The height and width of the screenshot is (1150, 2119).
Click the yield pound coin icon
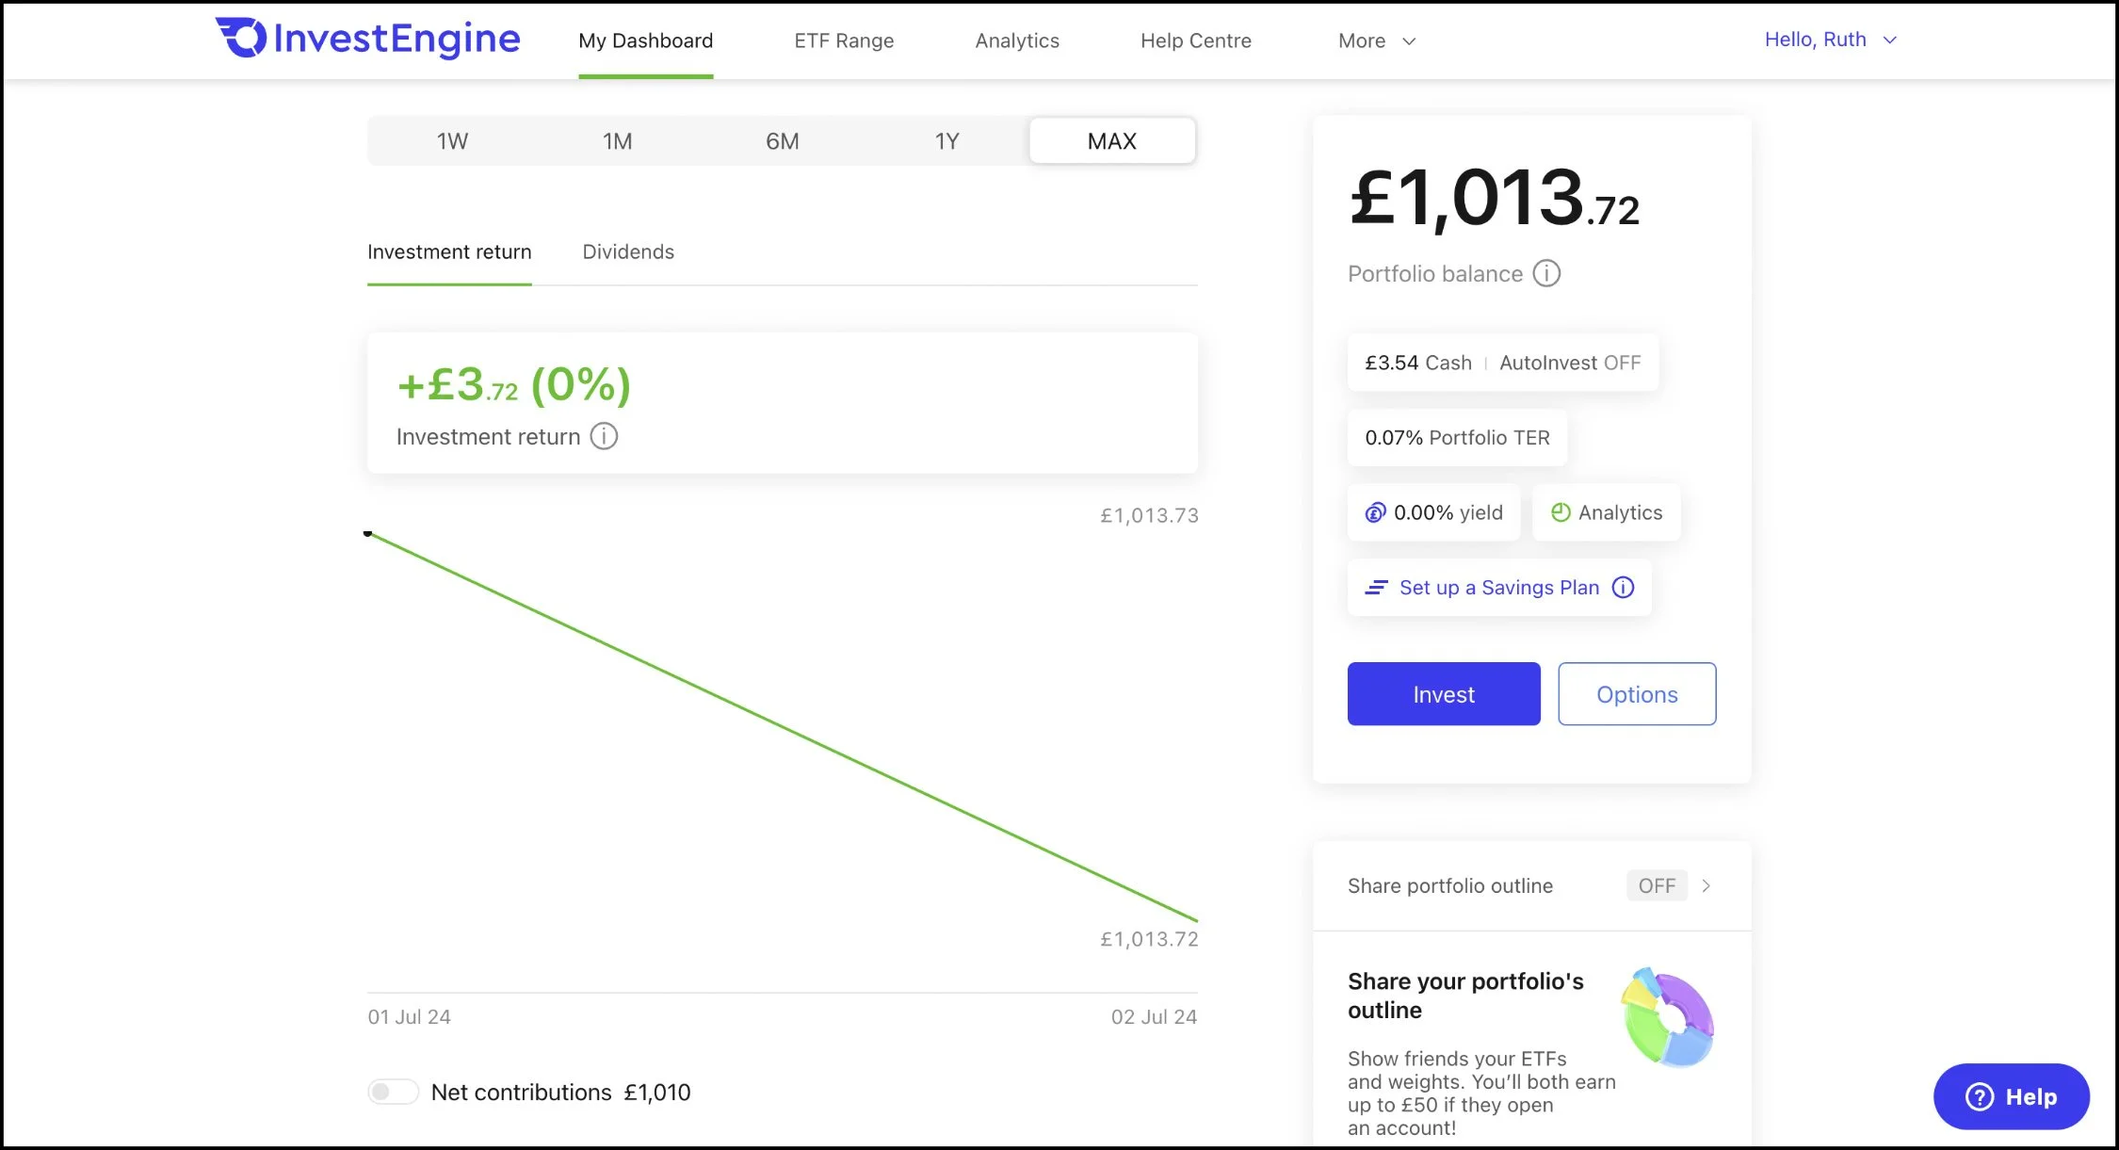pyautogui.click(x=1375, y=513)
